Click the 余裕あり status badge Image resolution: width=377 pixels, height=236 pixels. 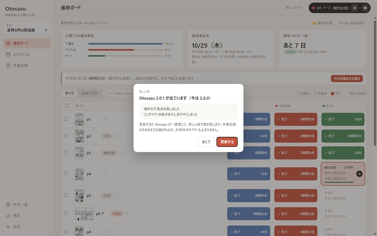tap(290, 52)
